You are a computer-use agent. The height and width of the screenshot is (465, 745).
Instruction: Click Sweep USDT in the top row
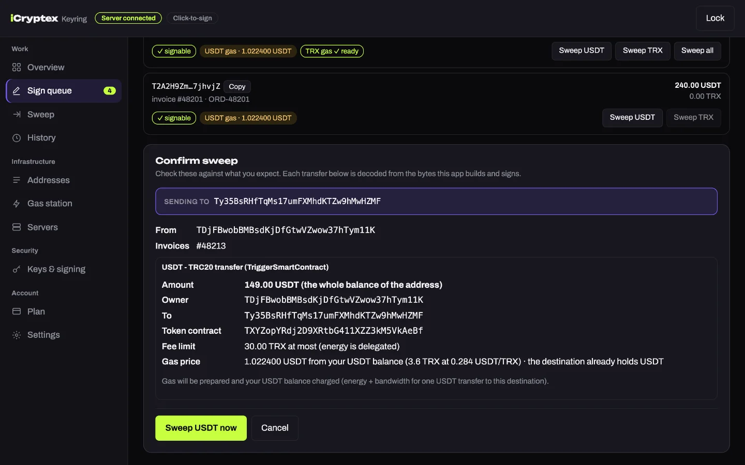pyautogui.click(x=582, y=51)
